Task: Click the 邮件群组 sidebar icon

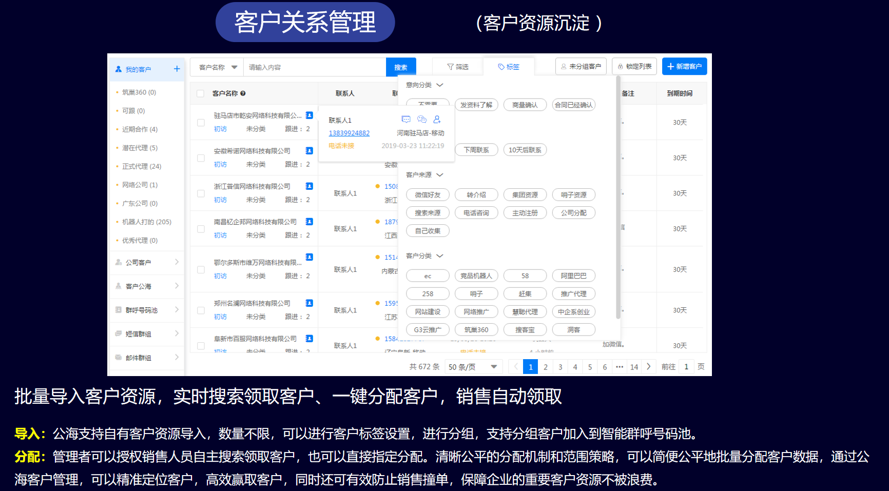Action: click(119, 357)
